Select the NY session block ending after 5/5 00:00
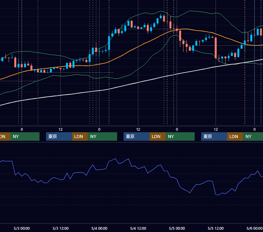 (x=180, y=136)
